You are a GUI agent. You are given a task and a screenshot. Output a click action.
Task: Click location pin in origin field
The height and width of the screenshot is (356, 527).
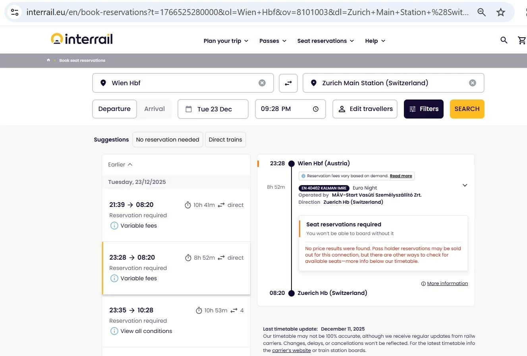[x=103, y=83]
